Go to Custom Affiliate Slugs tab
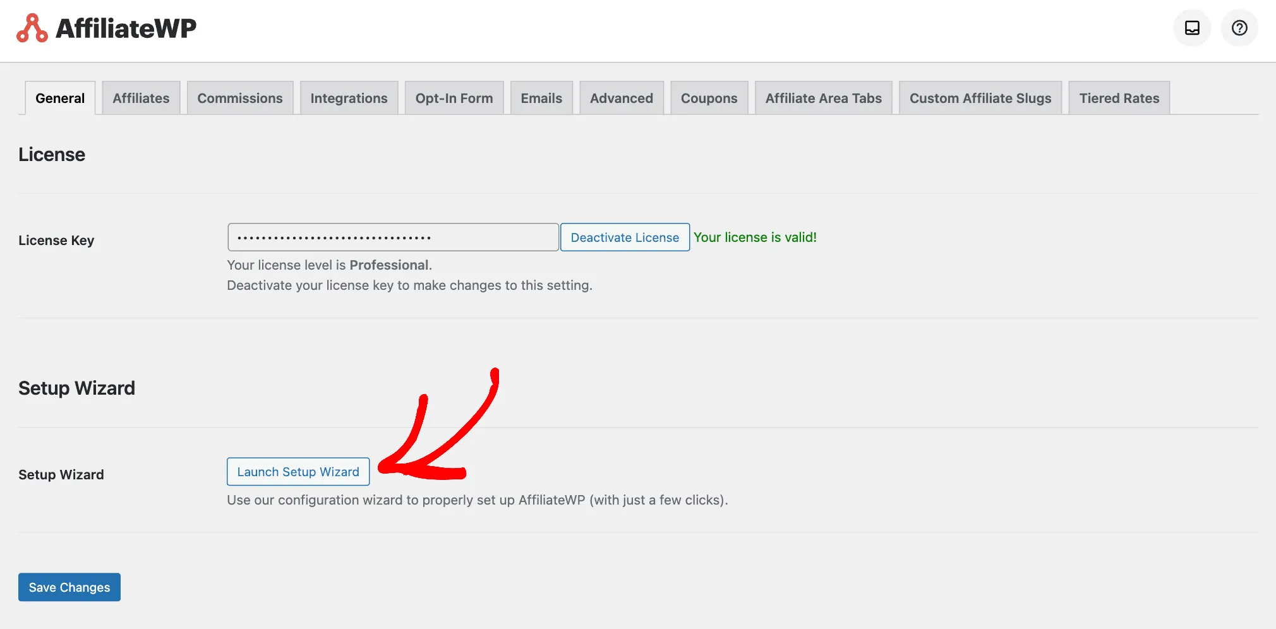1276x629 pixels. tap(980, 98)
